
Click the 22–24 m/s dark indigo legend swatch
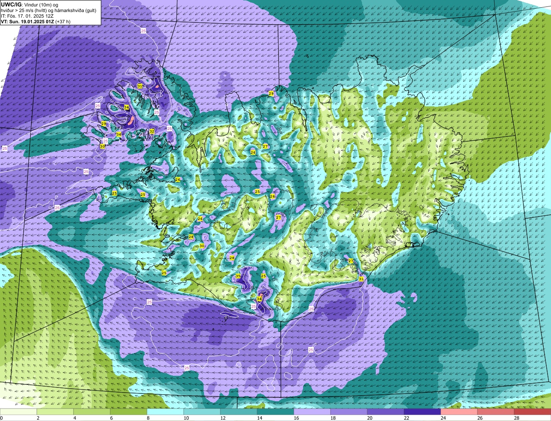[422, 412]
